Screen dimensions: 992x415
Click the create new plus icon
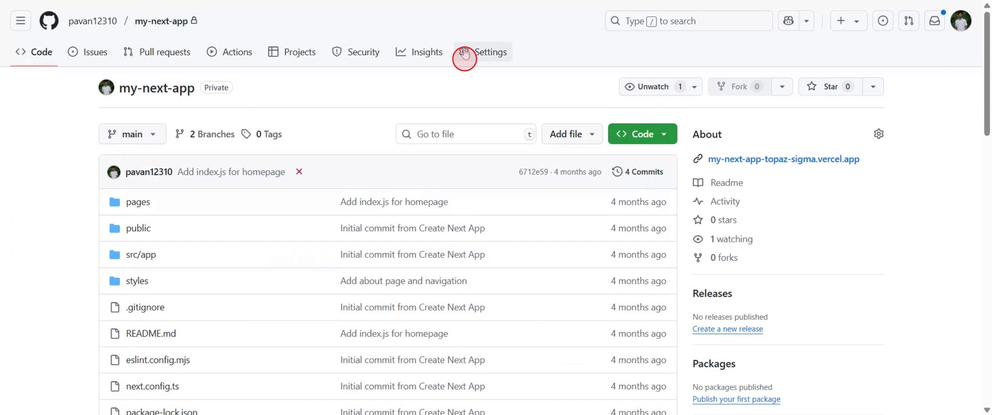tap(841, 21)
